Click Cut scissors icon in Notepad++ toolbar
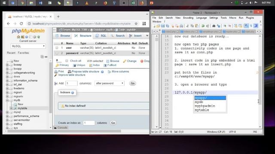The image size is (275, 154). (187, 26)
